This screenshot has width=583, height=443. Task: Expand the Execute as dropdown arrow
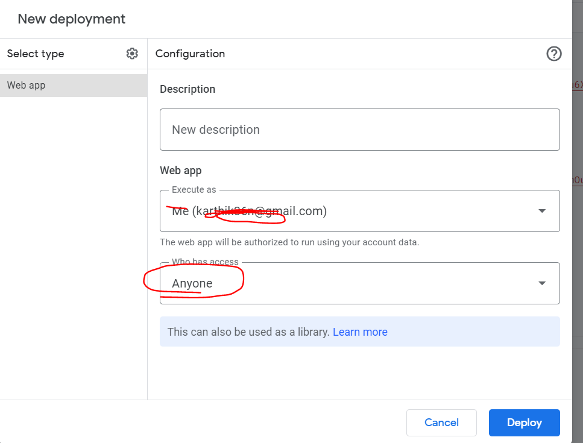(541, 211)
